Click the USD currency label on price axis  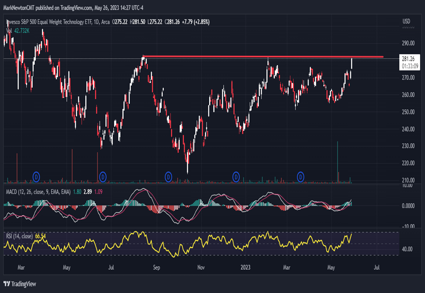tap(406, 21)
